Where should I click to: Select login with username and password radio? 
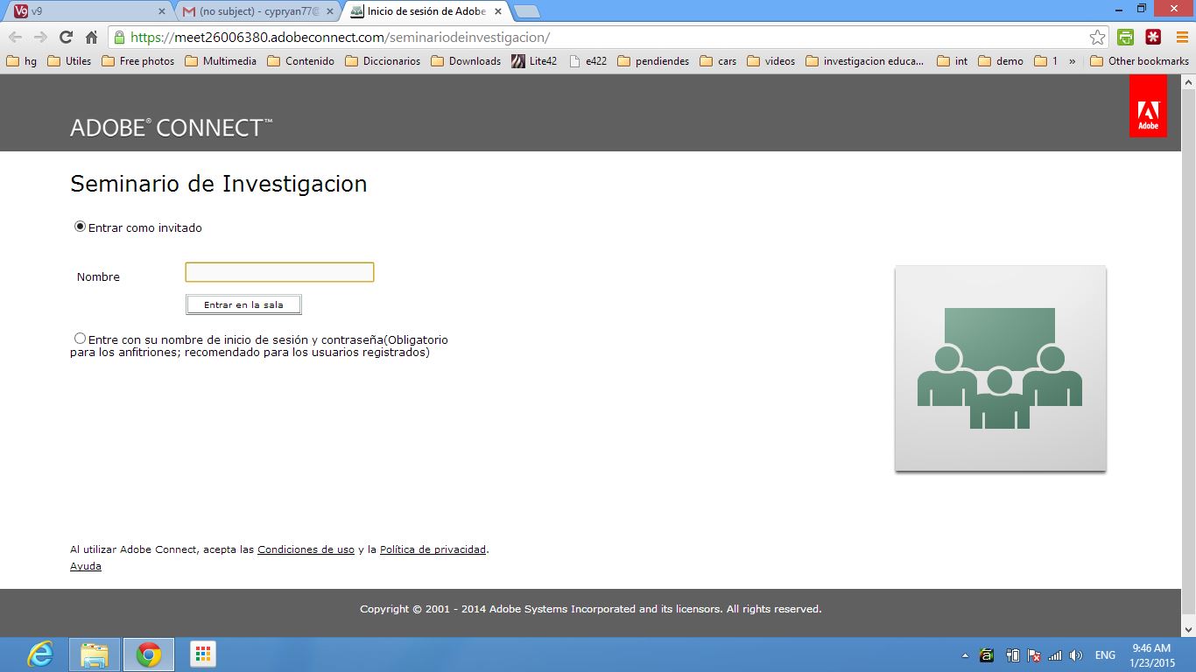[81, 339]
